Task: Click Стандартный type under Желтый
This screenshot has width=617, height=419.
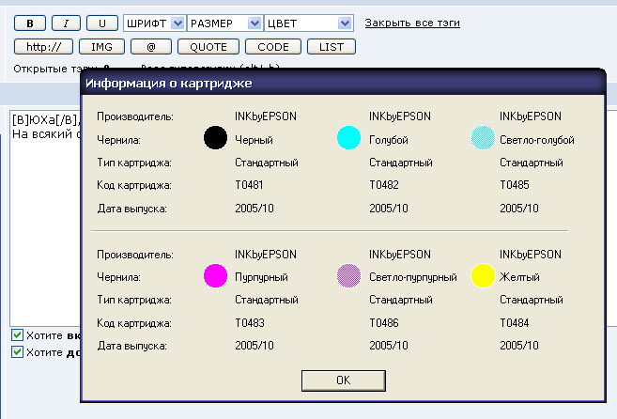Action: point(532,300)
